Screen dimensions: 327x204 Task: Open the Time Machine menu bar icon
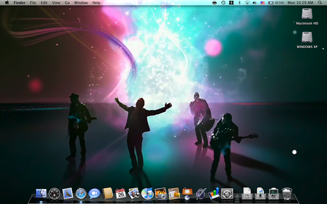click(x=223, y=3)
